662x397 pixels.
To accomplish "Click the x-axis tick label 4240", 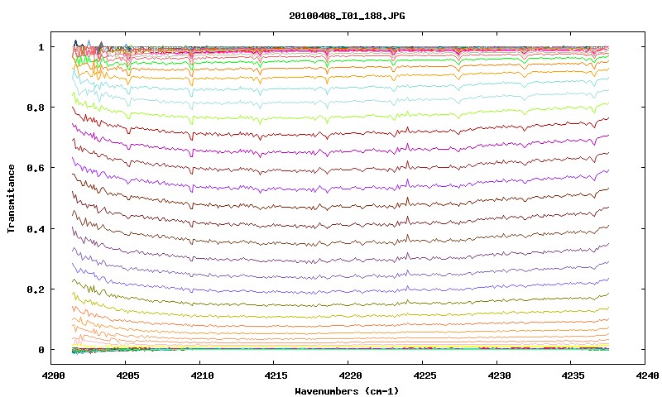I will 647,375.
